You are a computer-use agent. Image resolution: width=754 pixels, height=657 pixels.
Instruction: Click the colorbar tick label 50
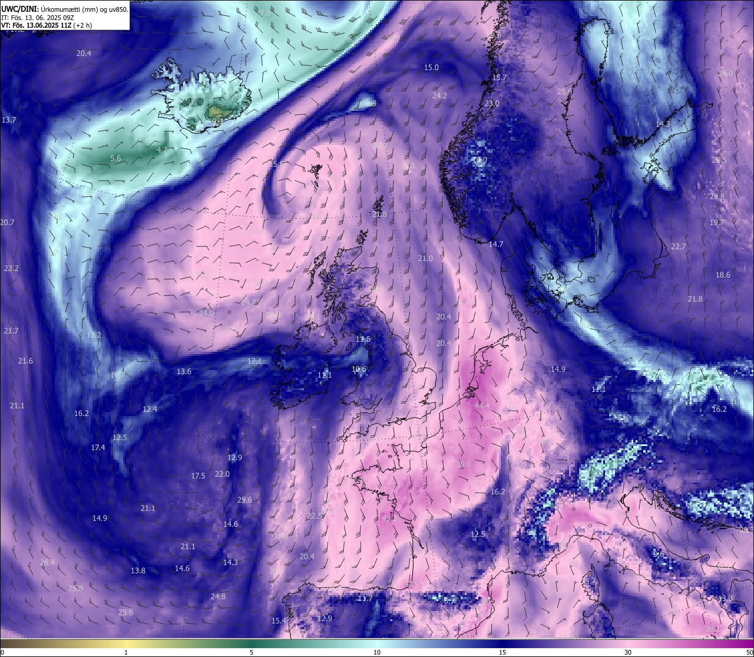(749, 652)
